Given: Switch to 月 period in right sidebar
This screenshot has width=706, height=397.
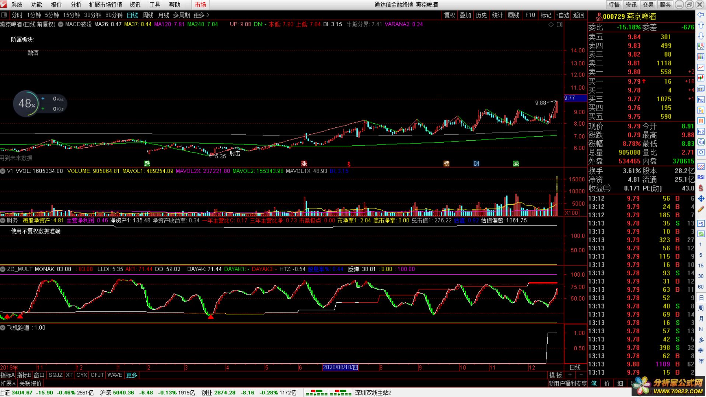Looking at the screenshot, I should pyautogui.click(x=700, y=319).
